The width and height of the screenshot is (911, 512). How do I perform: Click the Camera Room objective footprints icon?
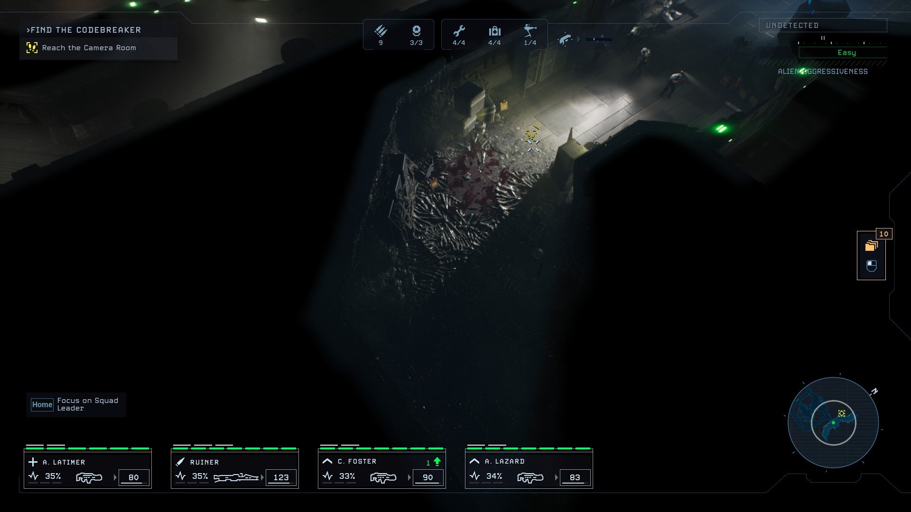(x=32, y=47)
